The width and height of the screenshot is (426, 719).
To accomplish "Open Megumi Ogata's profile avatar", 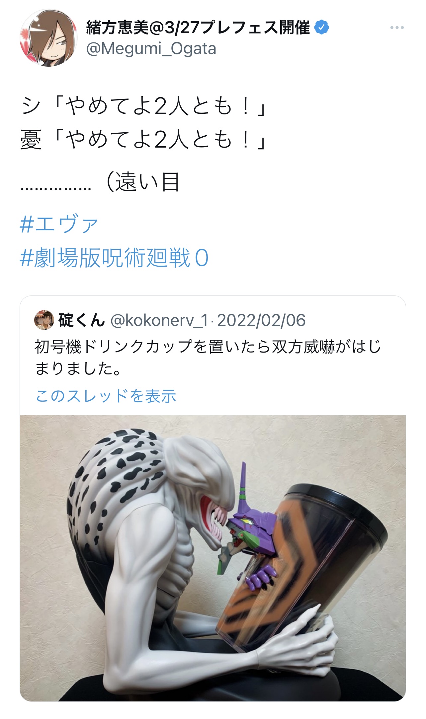I will pyautogui.click(x=49, y=38).
